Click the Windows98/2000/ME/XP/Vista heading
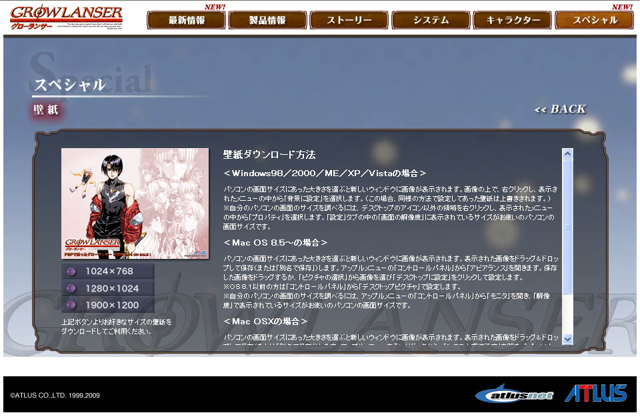Viewport: 640px width, 417px height. click(325, 173)
